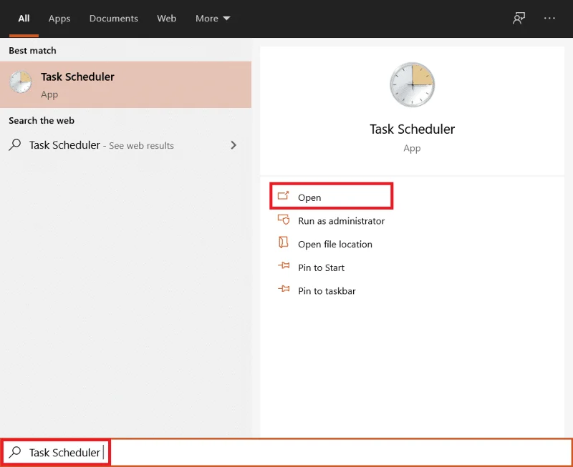Select the Task Scheduler best match result

pyautogui.click(x=126, y=84)
